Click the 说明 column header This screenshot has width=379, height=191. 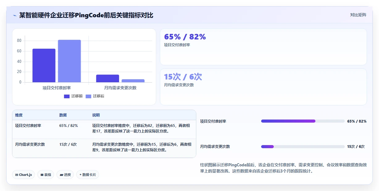(x=96, y=115)
